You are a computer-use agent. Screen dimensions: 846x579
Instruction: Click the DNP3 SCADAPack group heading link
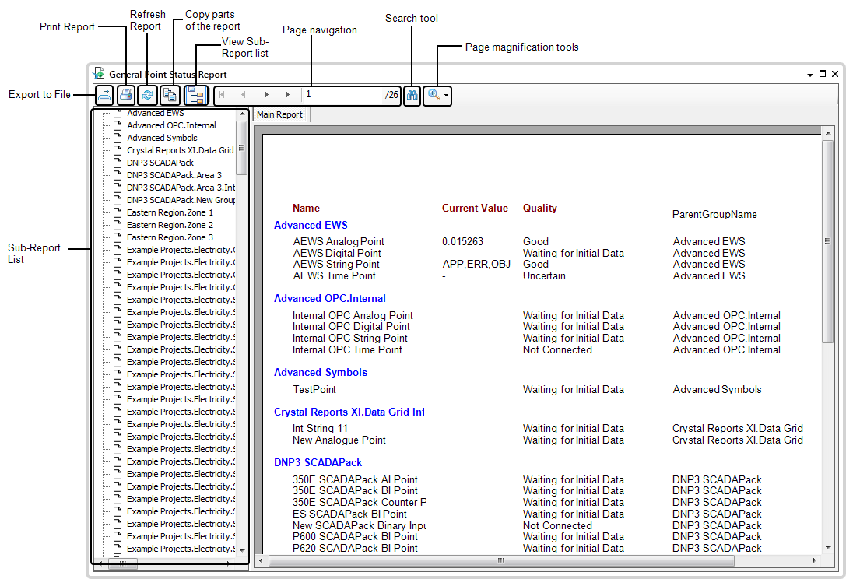318,462
